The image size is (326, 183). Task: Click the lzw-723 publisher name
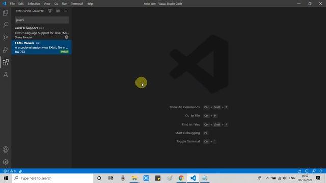[x=20, y=52]
